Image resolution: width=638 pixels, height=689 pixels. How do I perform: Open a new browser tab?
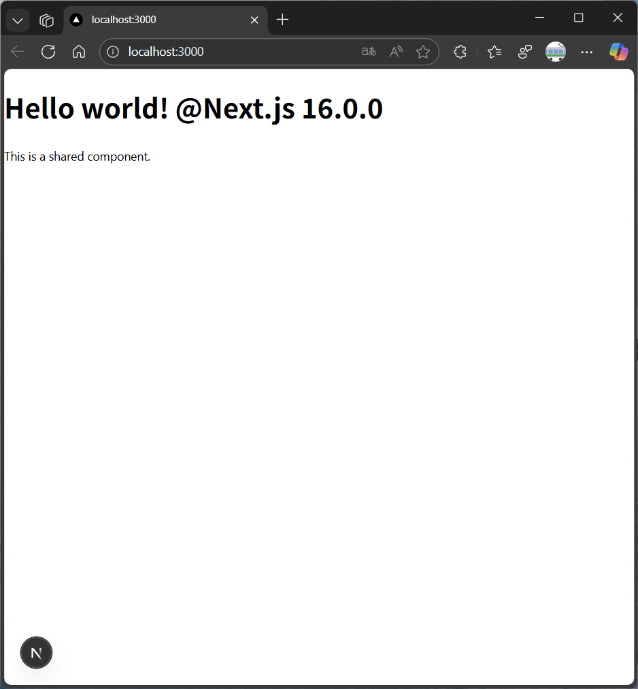(x=283, y=20)
